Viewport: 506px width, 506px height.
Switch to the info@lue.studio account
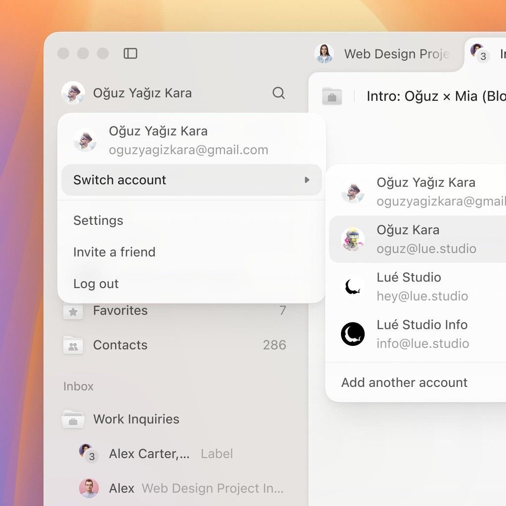(418, 334)
